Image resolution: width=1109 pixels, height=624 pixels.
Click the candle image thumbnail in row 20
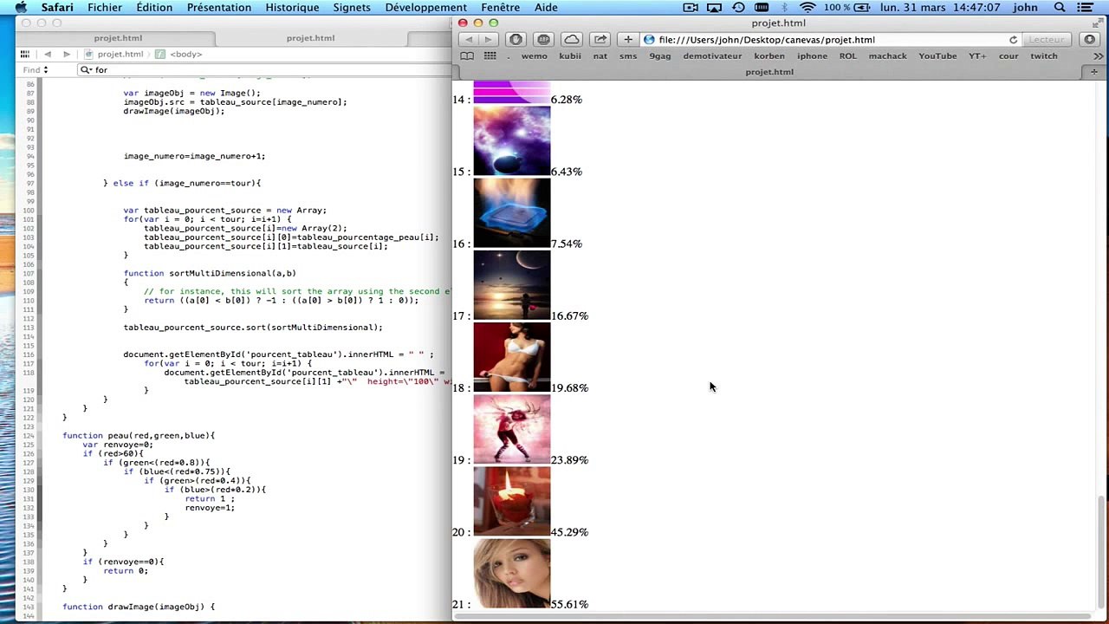[512, 501]
